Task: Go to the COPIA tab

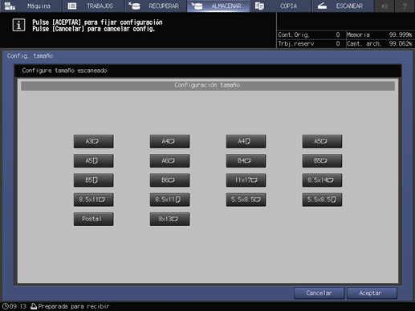Action: (x=281, y=6)
